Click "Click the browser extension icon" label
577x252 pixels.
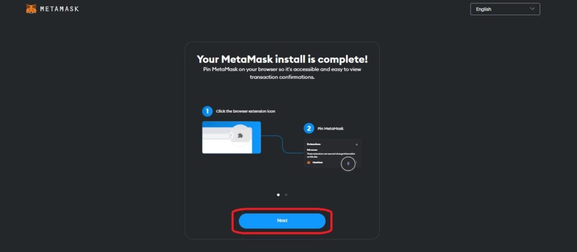(x=246, y=111)
